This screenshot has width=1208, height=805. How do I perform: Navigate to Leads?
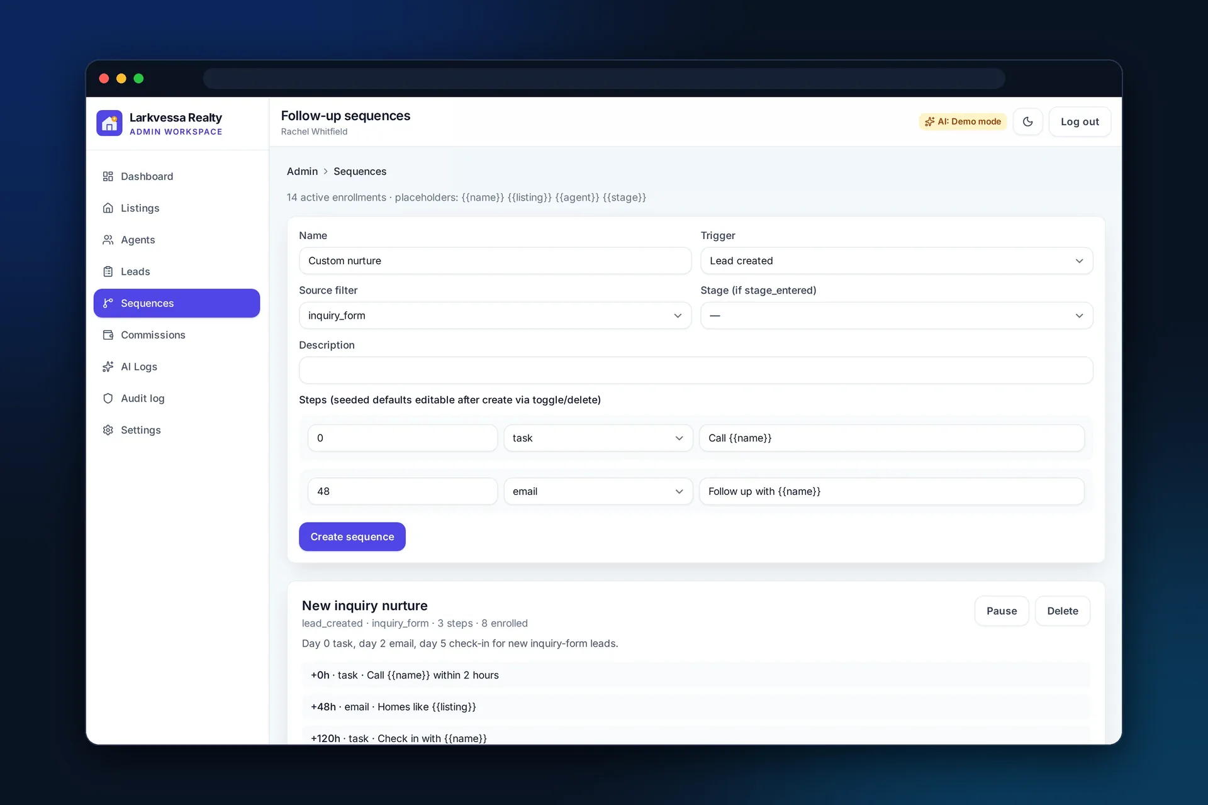coord(177,272)
